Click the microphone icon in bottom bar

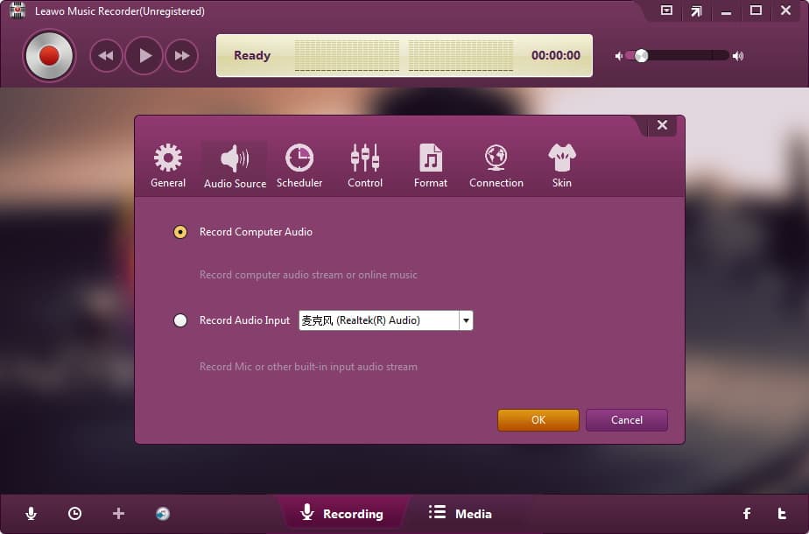32,514
